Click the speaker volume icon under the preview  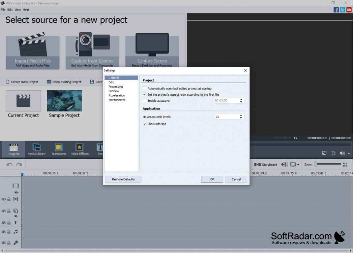pyautogui.click(x=342, y=153)
